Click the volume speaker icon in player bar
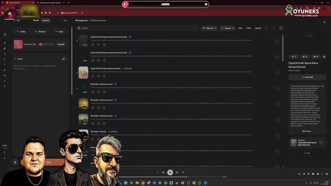The height and width of the screenshot is (186, 331). 327,174
